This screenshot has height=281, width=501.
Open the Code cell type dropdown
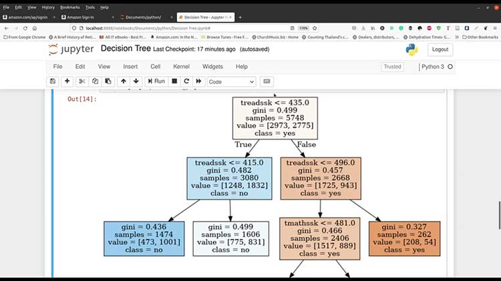click(231, 81)
